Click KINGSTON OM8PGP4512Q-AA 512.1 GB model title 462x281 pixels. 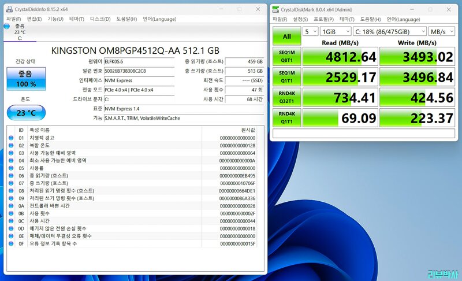pos(135,51)
